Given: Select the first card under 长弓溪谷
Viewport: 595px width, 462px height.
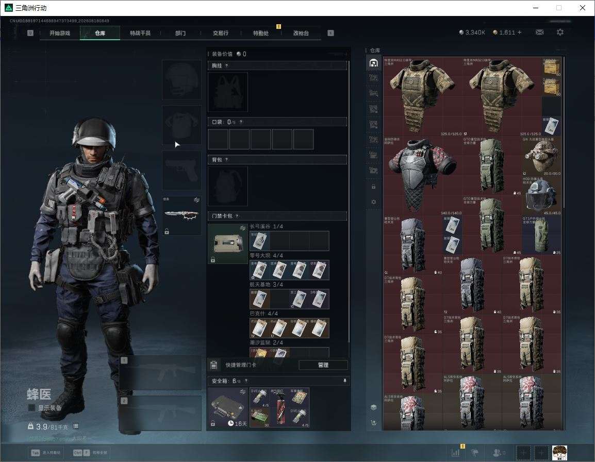Looking at the screenshot, I should click(x=259, y=241).
